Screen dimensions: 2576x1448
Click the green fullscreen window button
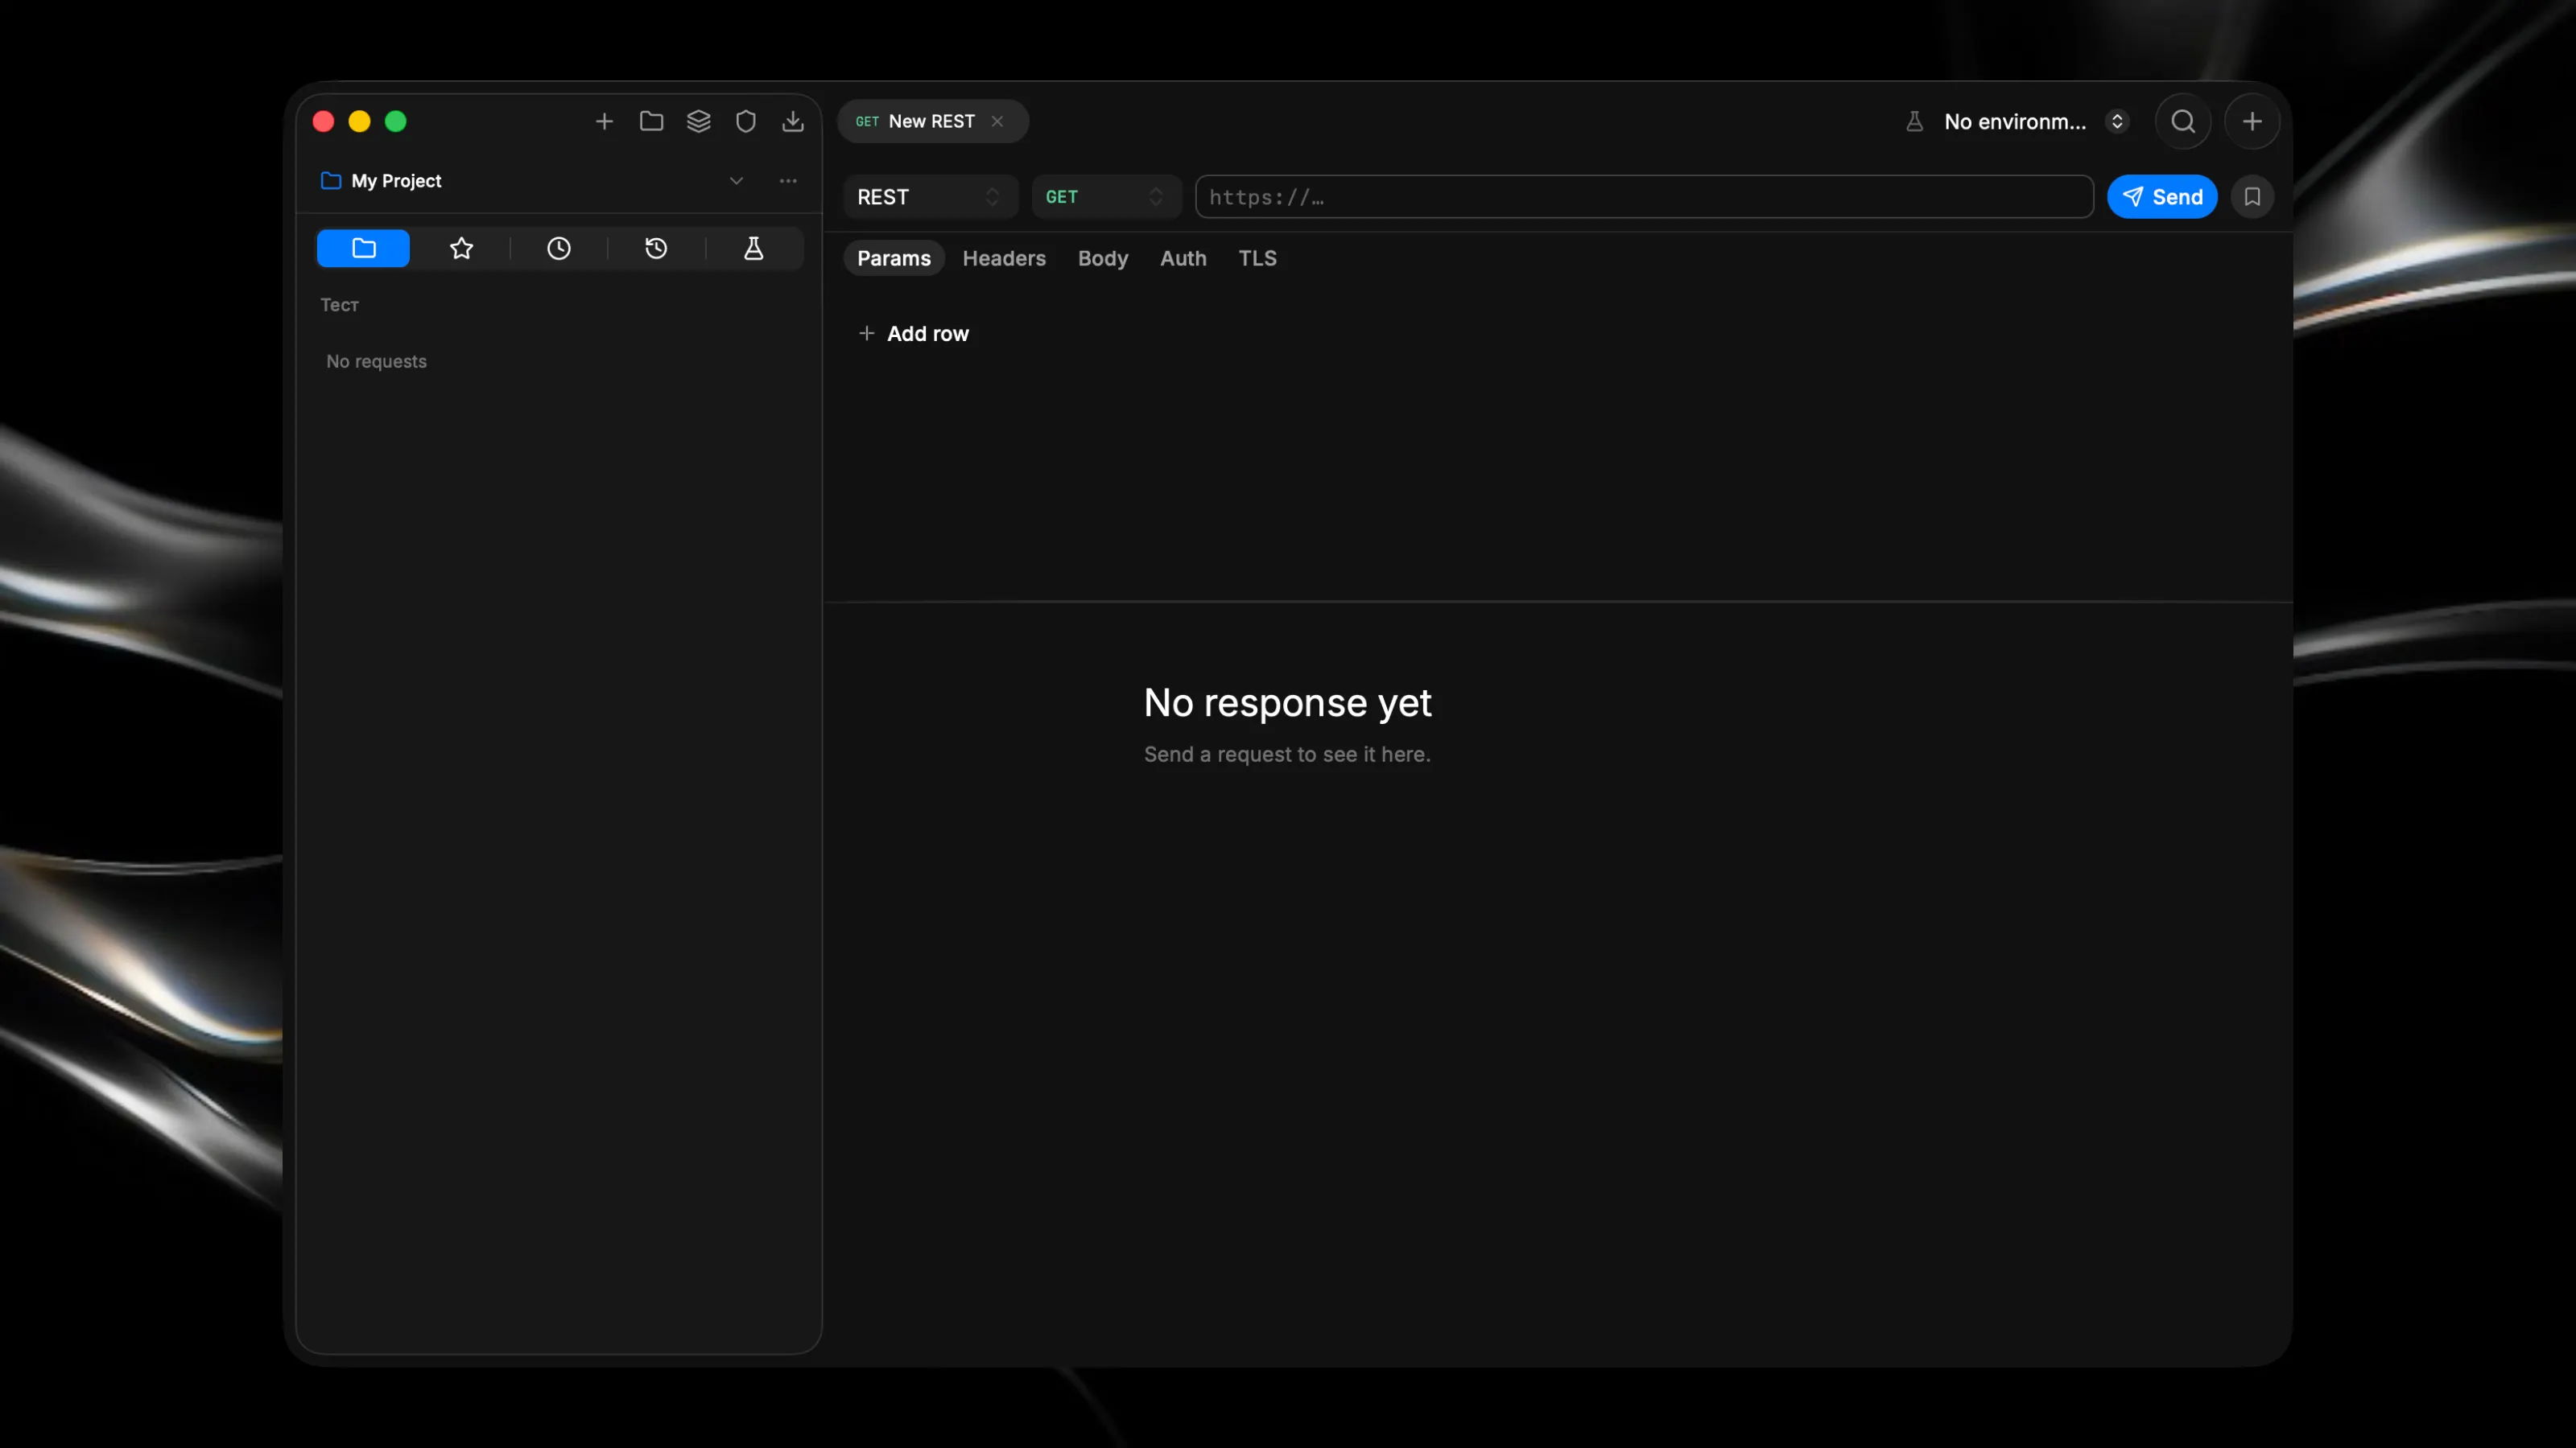[x=396, y=121]
